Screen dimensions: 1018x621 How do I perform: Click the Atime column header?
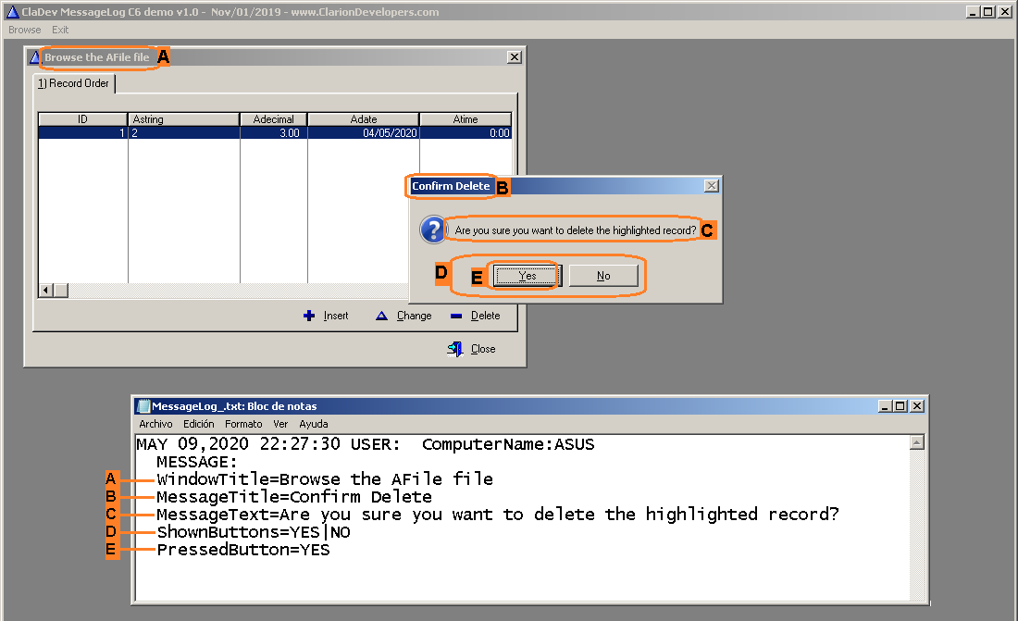(466, 119)
